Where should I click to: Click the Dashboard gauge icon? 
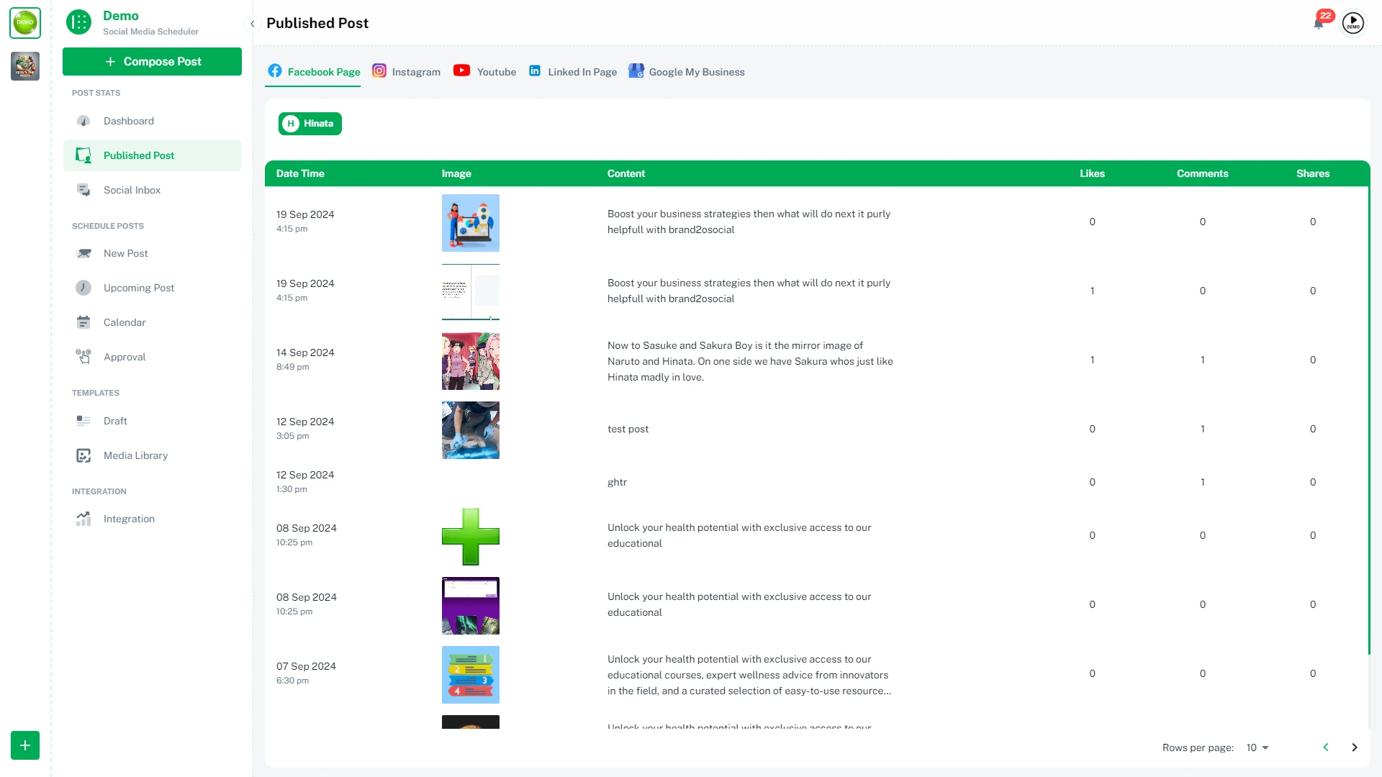83,121
